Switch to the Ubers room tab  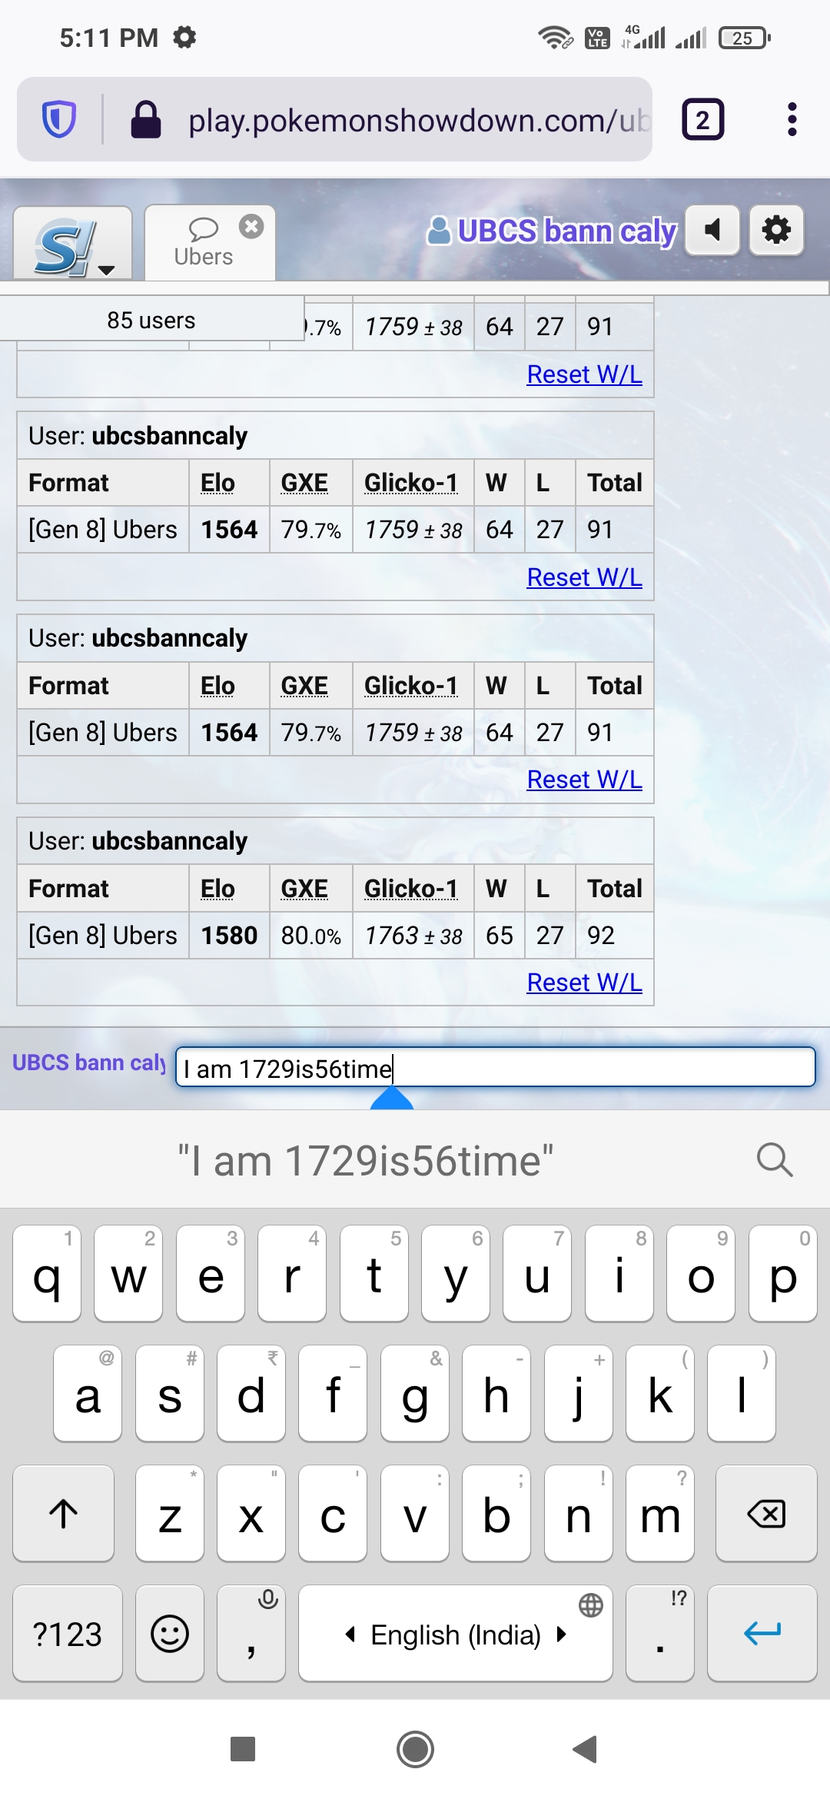click(210, 243)
